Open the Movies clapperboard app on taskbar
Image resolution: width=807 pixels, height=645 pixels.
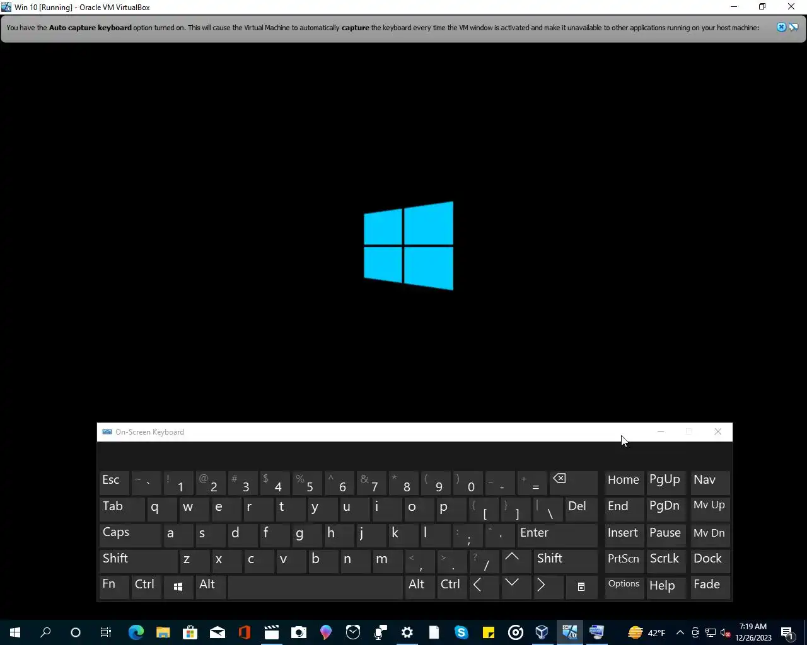point(272,632)
